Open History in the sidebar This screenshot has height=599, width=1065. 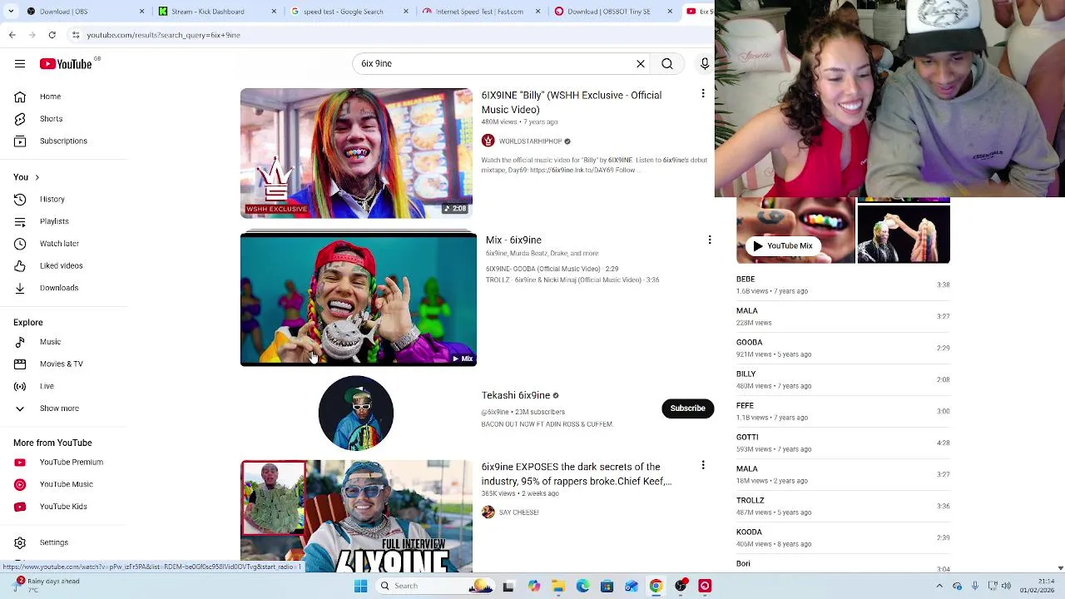point(52,199)
